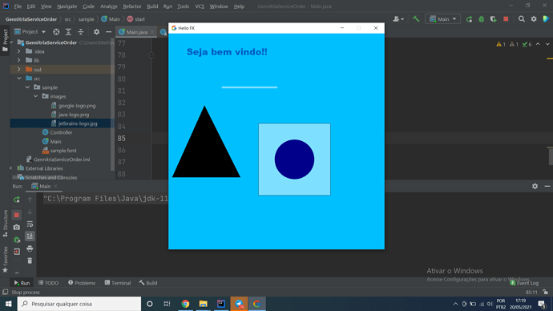Click the Windows search input field
553x311 pixels.
click(79, 304)
